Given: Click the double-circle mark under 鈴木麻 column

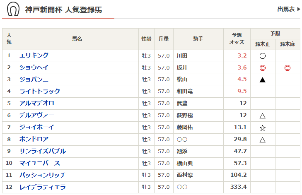Looking at the screenshot, I should point(288,68).
